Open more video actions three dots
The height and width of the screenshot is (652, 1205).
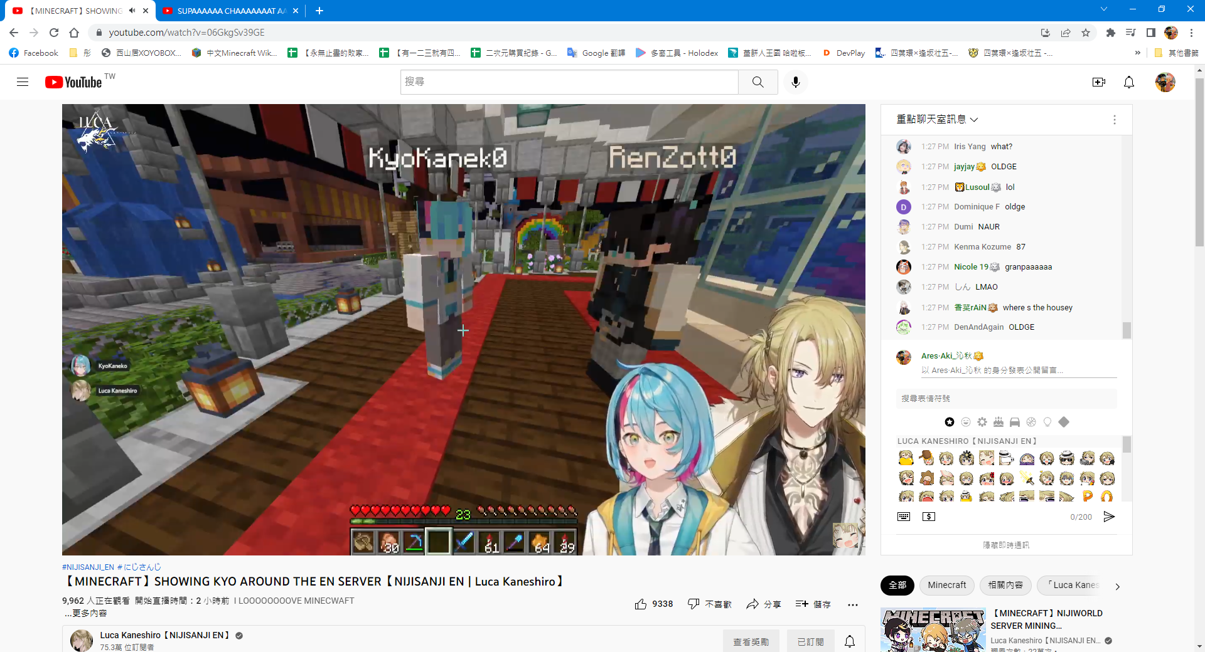(x=852, y=605)
